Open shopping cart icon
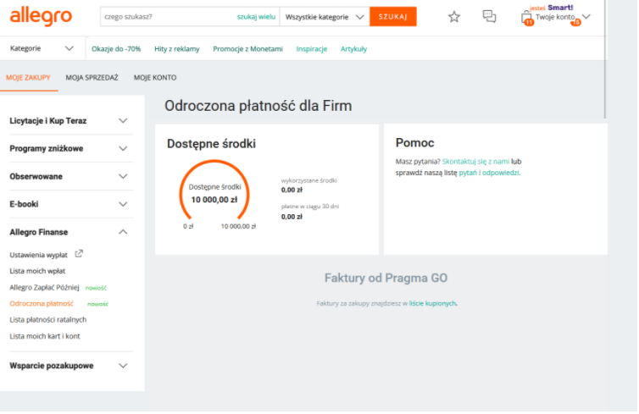Viewport: 639px width, 414px height. pos(526,18)
